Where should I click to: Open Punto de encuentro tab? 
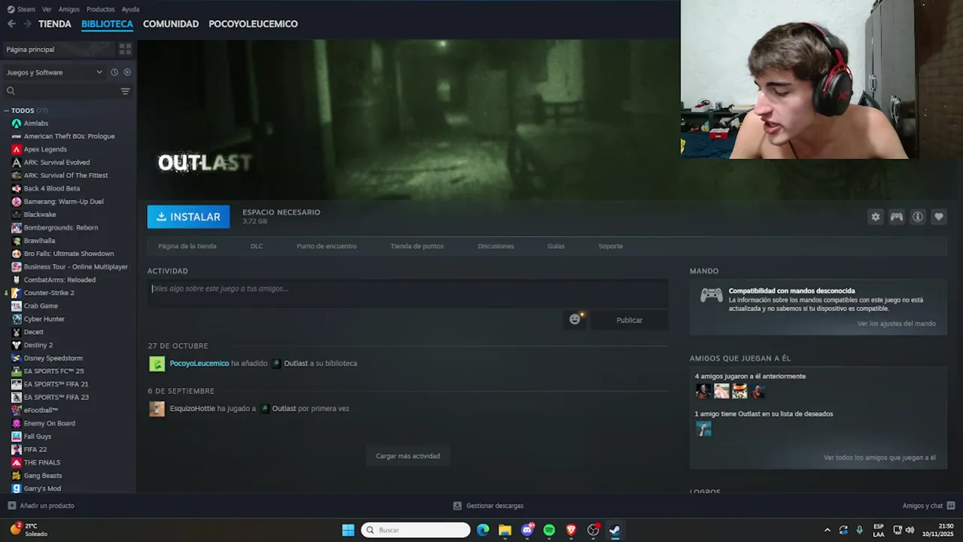[327, 246]
